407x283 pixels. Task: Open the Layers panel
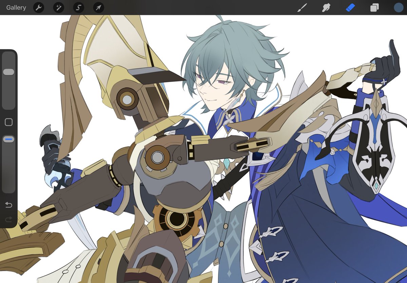pyautogui.click(x=374, y=7)
